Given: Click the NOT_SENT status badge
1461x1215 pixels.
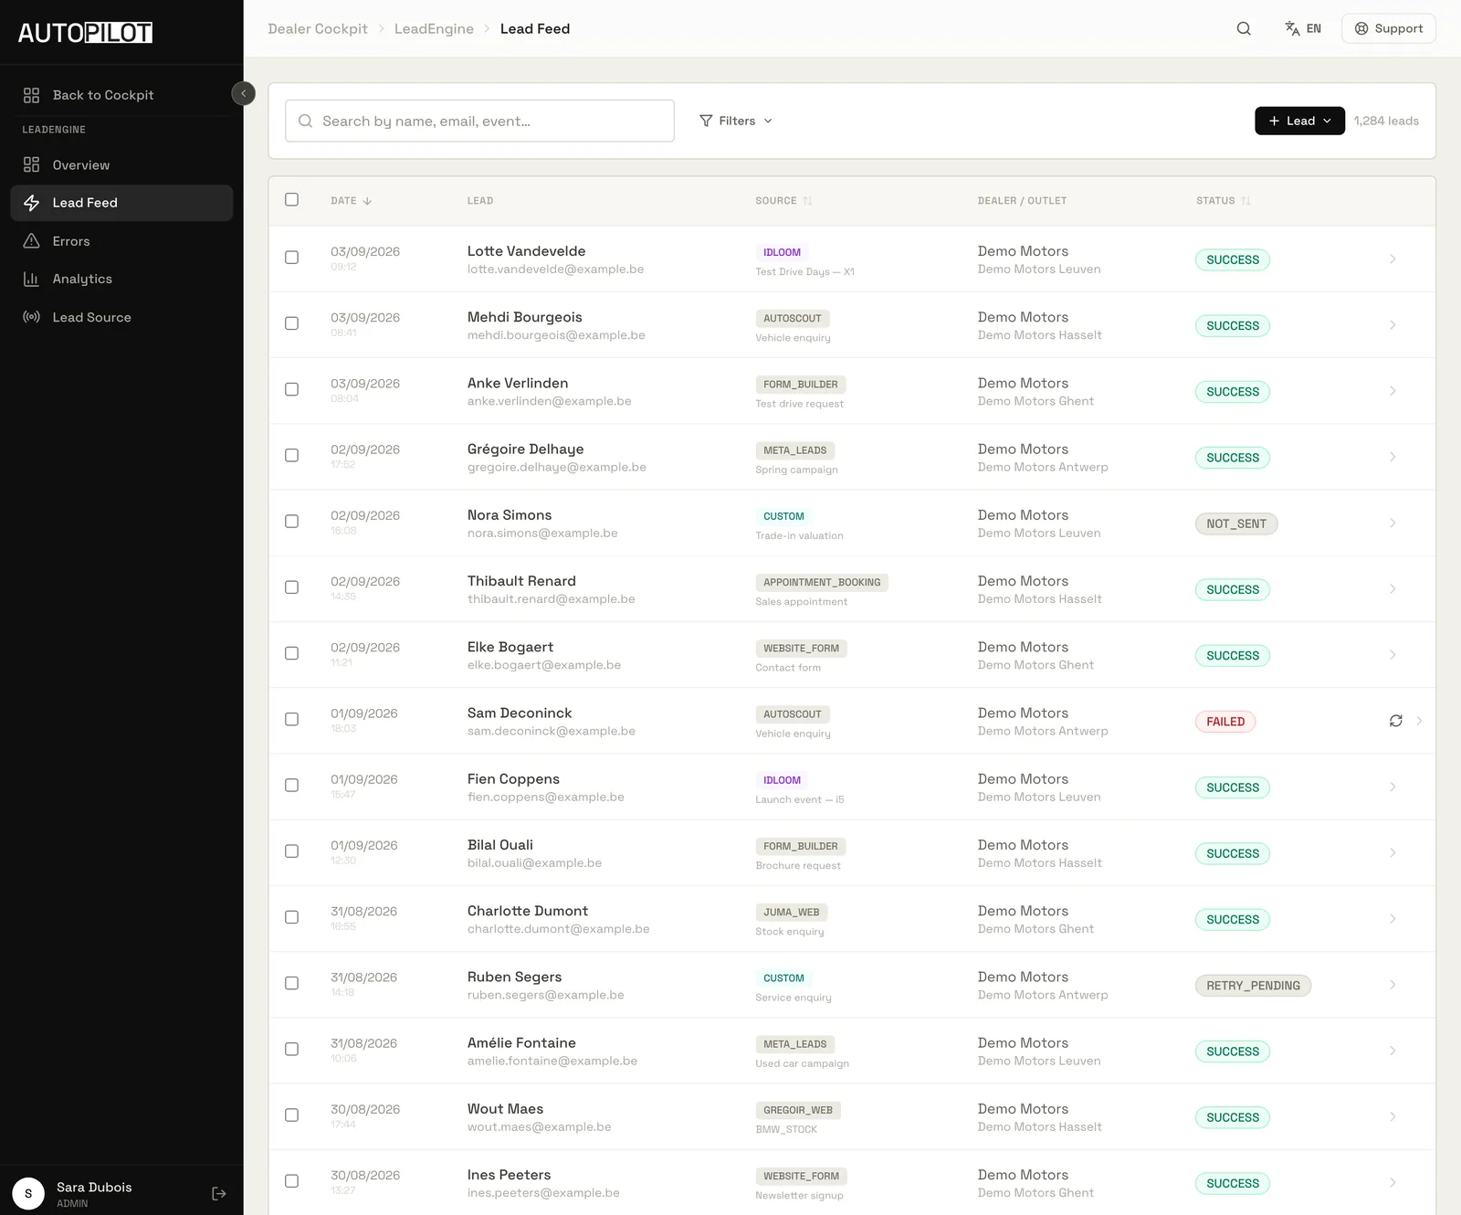Looking at the screenshot, I should tap(1236, 523).
